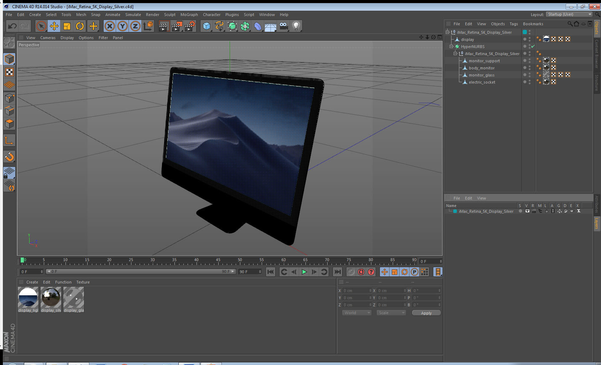The width and height of the screenshot is (601, 365).
Task: Open the viewport Cameras menu
Action: (48, 38)
